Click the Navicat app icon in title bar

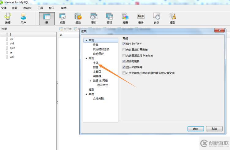click(2, 2)
